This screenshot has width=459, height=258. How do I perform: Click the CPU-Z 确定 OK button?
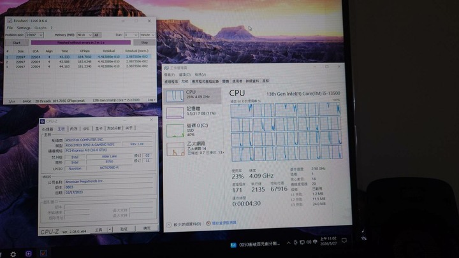(x=147, y=228)
